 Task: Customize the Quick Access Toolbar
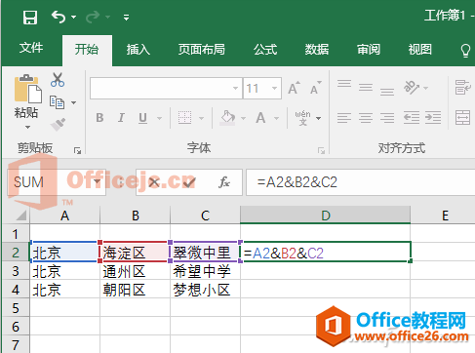126,18
